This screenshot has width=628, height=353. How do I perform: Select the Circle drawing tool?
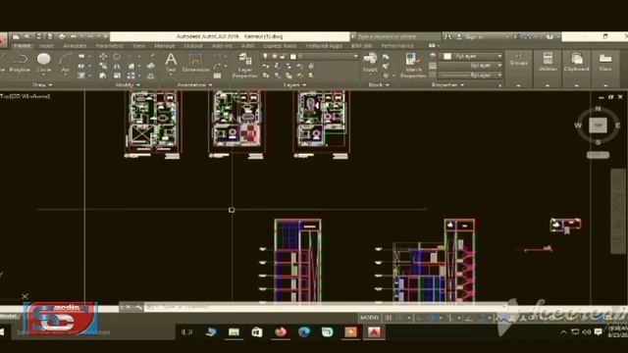pyautogui.click(x=43, y=63)
